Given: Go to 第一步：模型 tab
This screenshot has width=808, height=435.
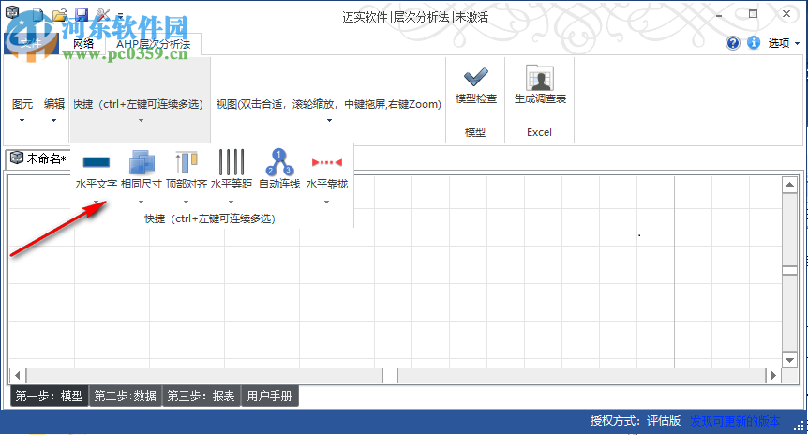Looking at the screenshot, I should tap(50, 396).
